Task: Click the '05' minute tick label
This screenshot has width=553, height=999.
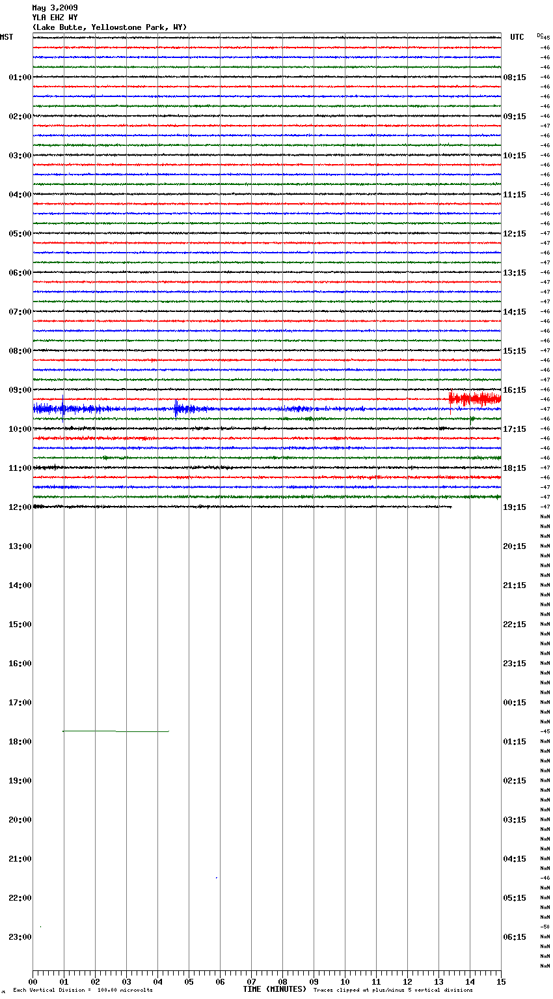Action: pyautogui.click(x=189, y=982)
